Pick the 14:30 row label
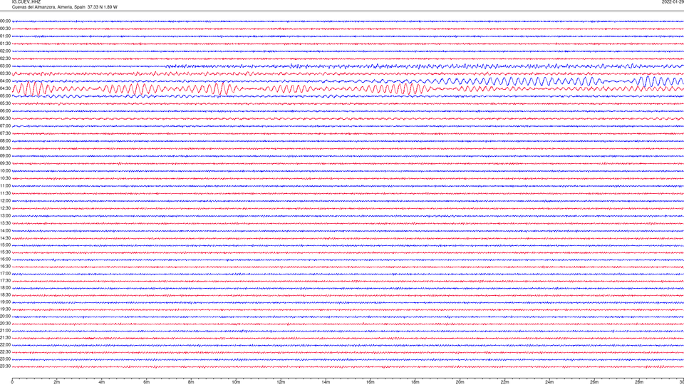 point(5,238)
